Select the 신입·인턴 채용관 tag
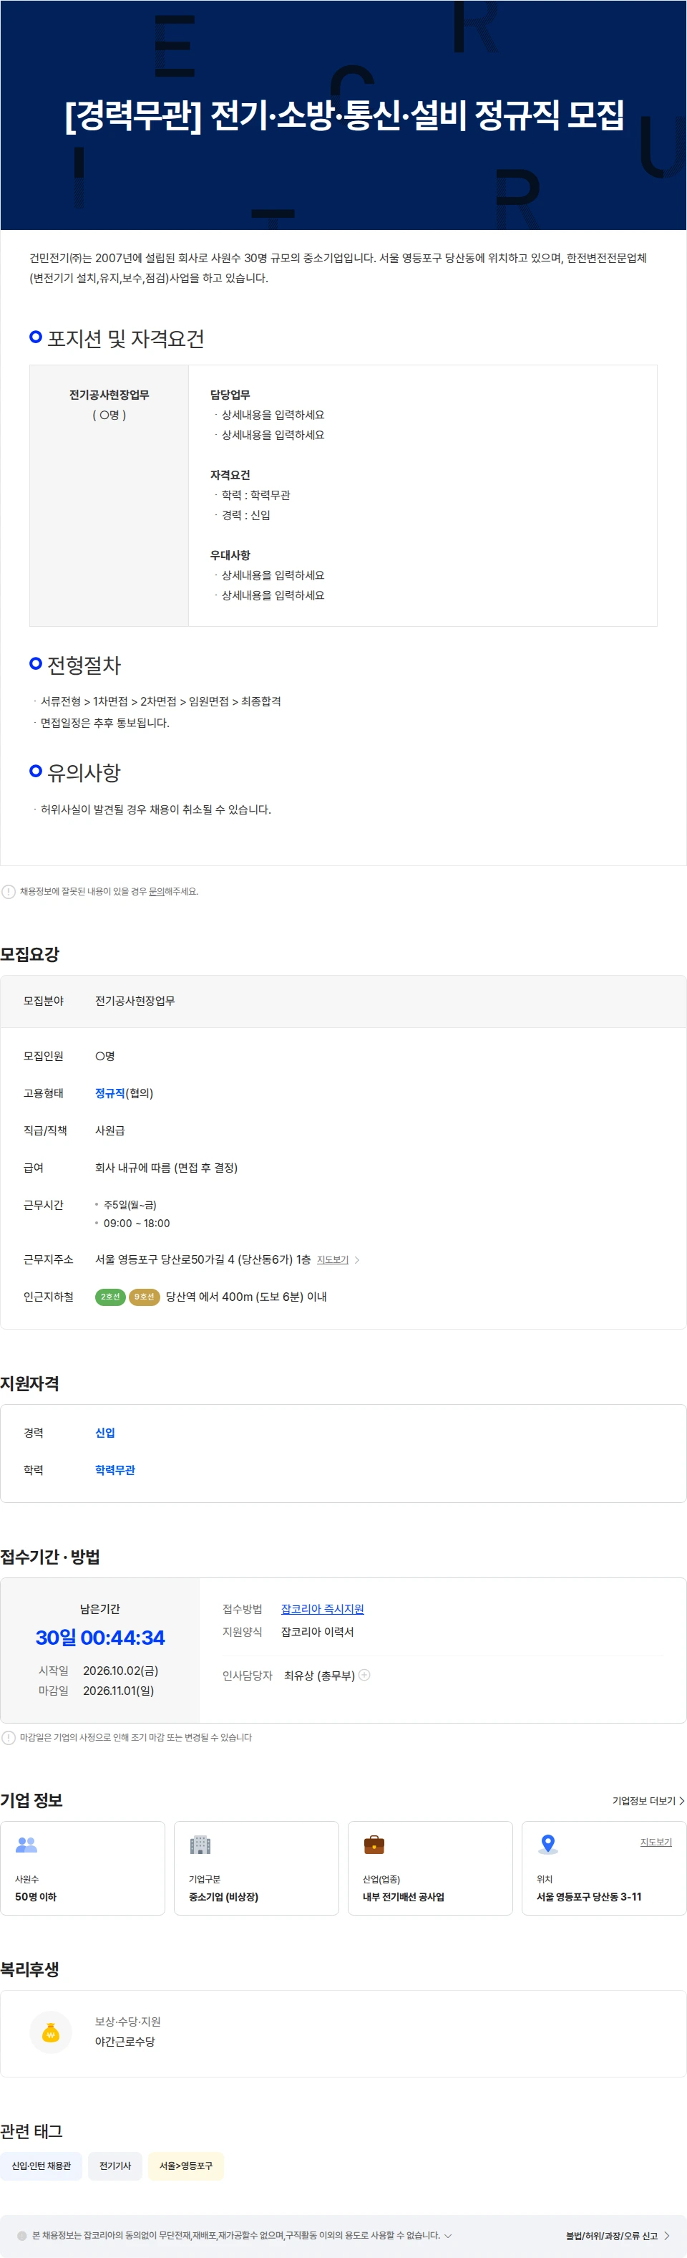Screen dimensions: 687x2258 [x=41, y=2165]
